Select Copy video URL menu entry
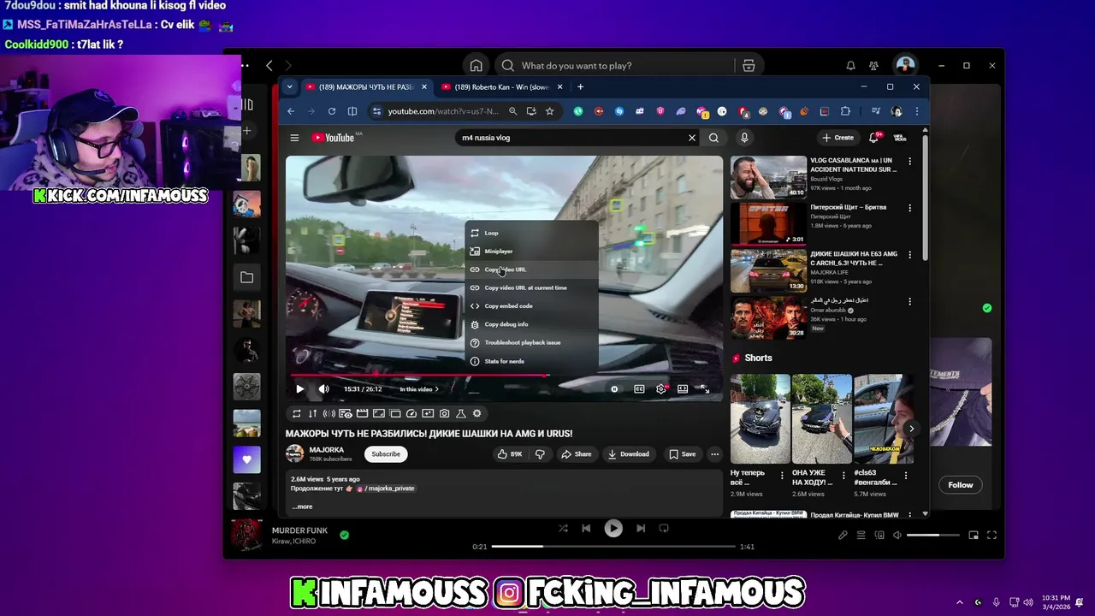Viewport: 1095px width, 616px height. click(530, 269)
